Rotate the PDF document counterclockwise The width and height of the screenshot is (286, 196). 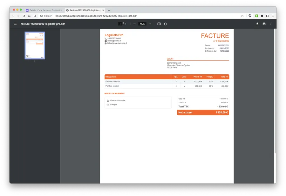pyautogui.click(x=165, y=24)
